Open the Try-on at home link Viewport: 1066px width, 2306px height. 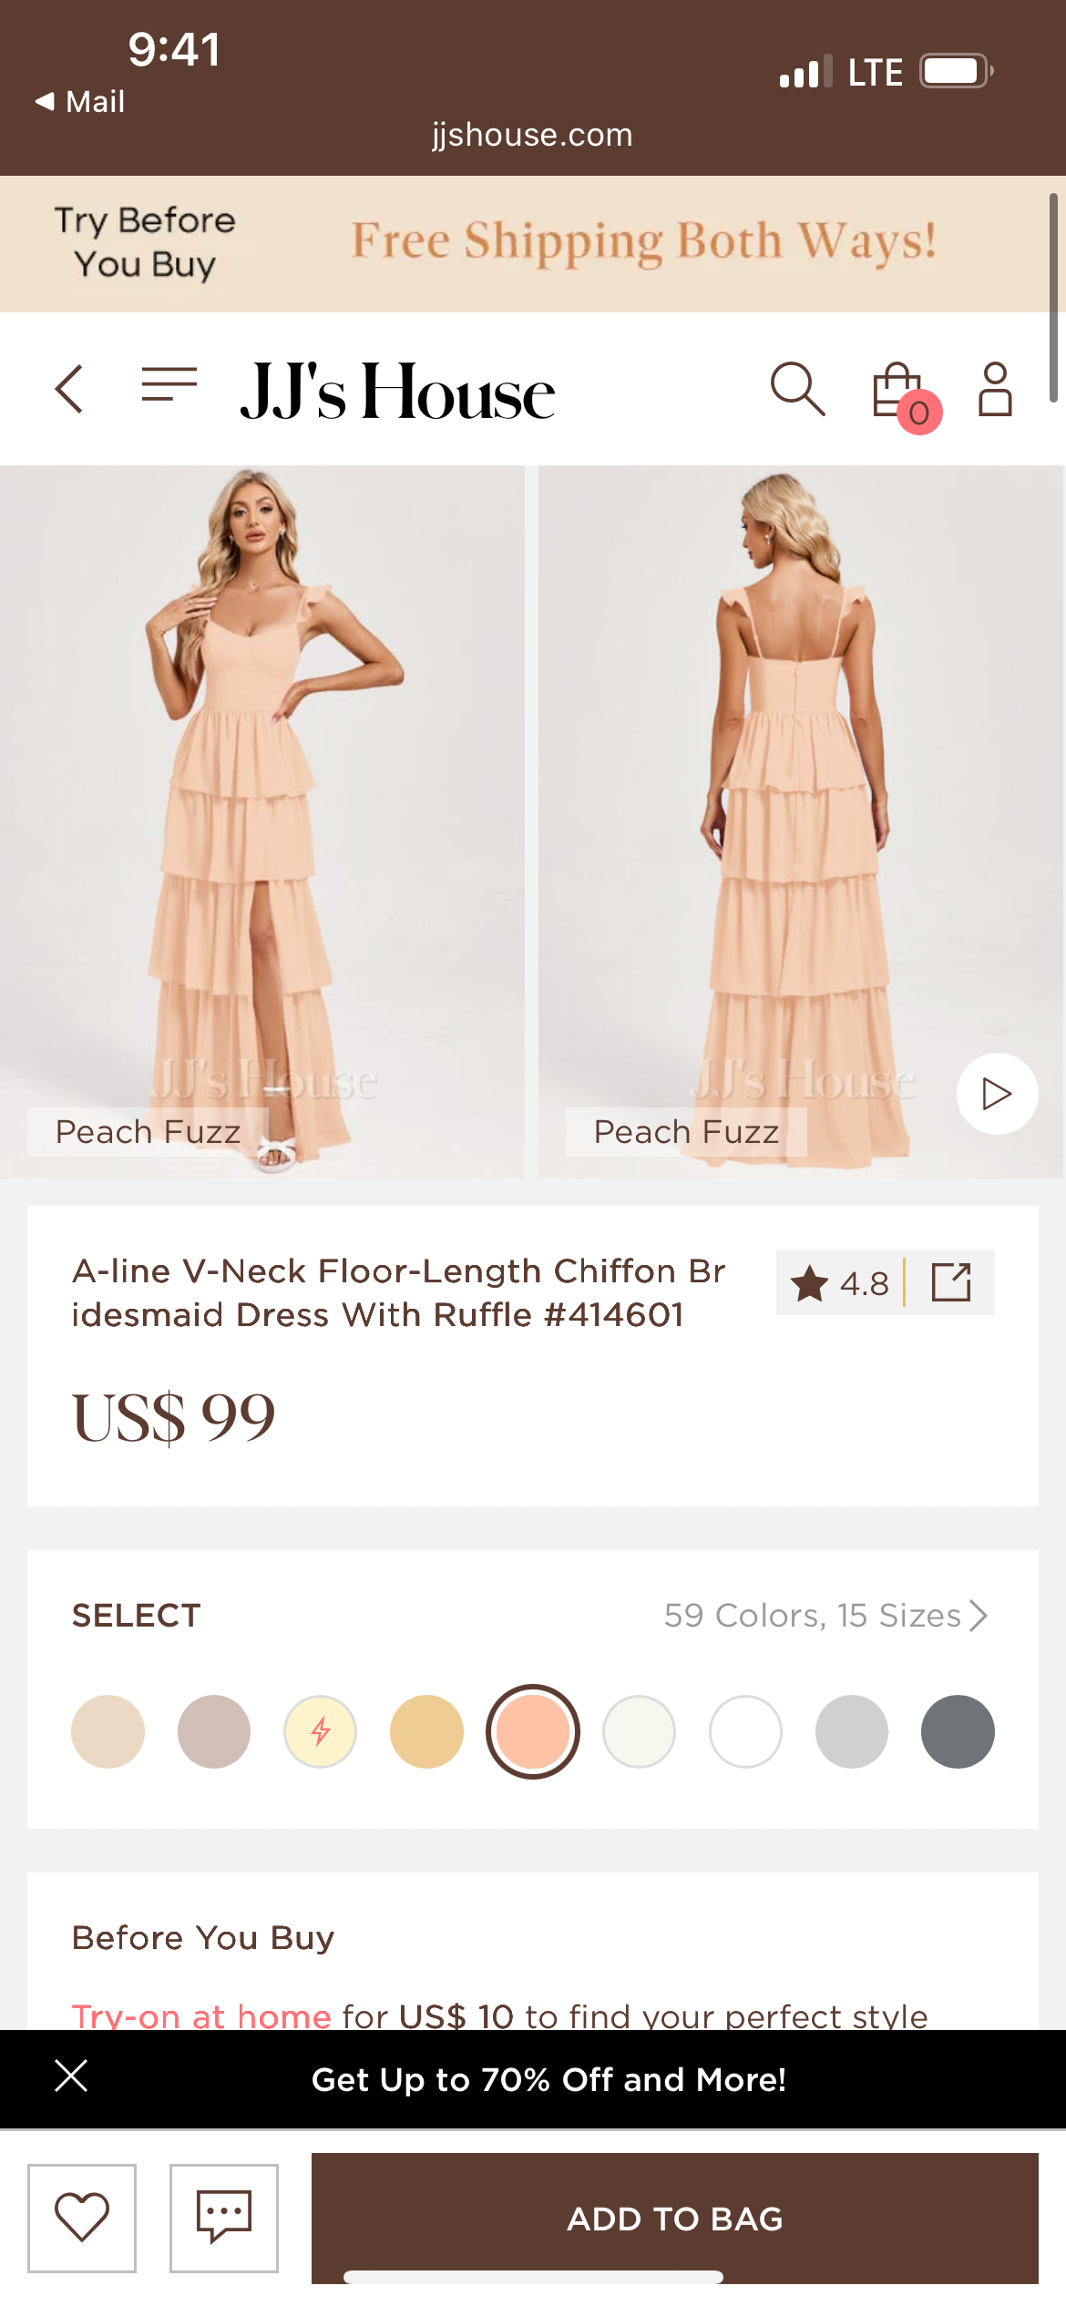(201, 2015)
